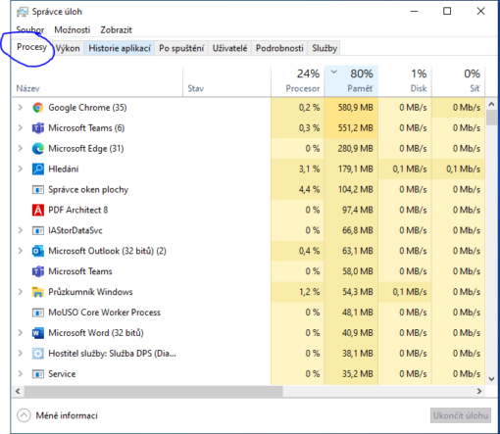Sort by the Stav column header
This screenshot has height=434, width=500.
tap(226, 81)
